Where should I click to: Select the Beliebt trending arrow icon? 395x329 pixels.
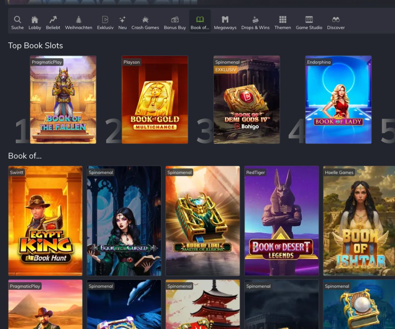(53, 20)
